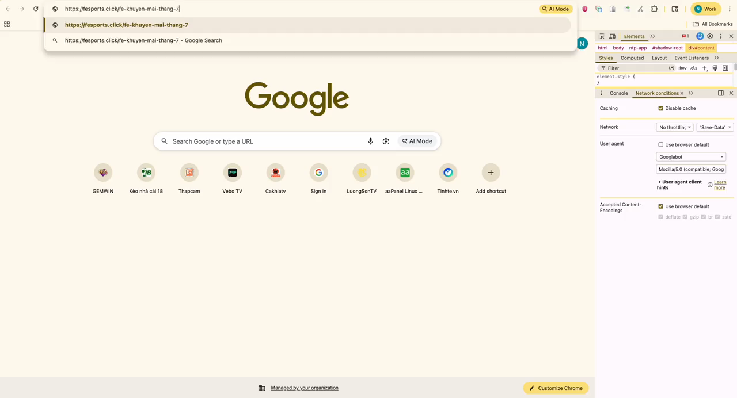Image resolution: width=737 pixels, height=398 pixels.
Task: Open the Vebo TV shortcut
Action: [x=233, y=178]
